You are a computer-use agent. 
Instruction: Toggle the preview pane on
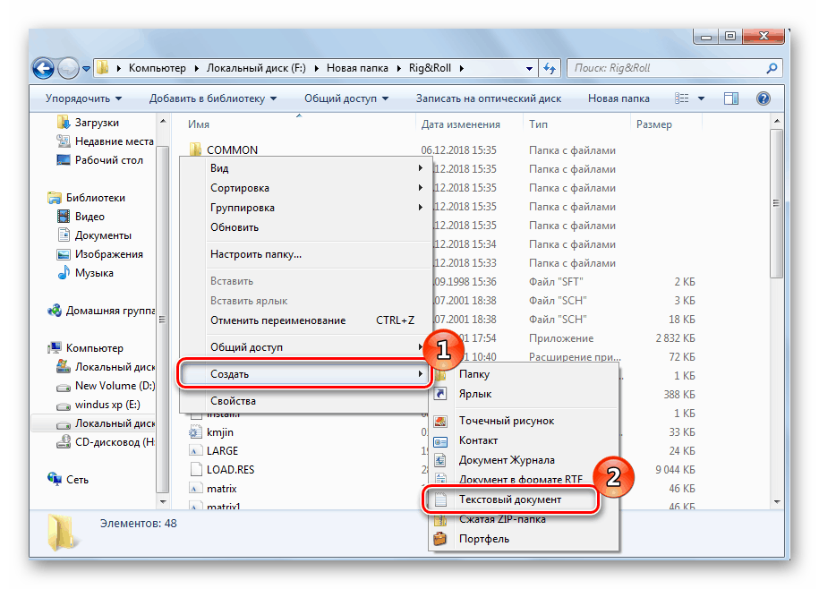tap(730, 98)
